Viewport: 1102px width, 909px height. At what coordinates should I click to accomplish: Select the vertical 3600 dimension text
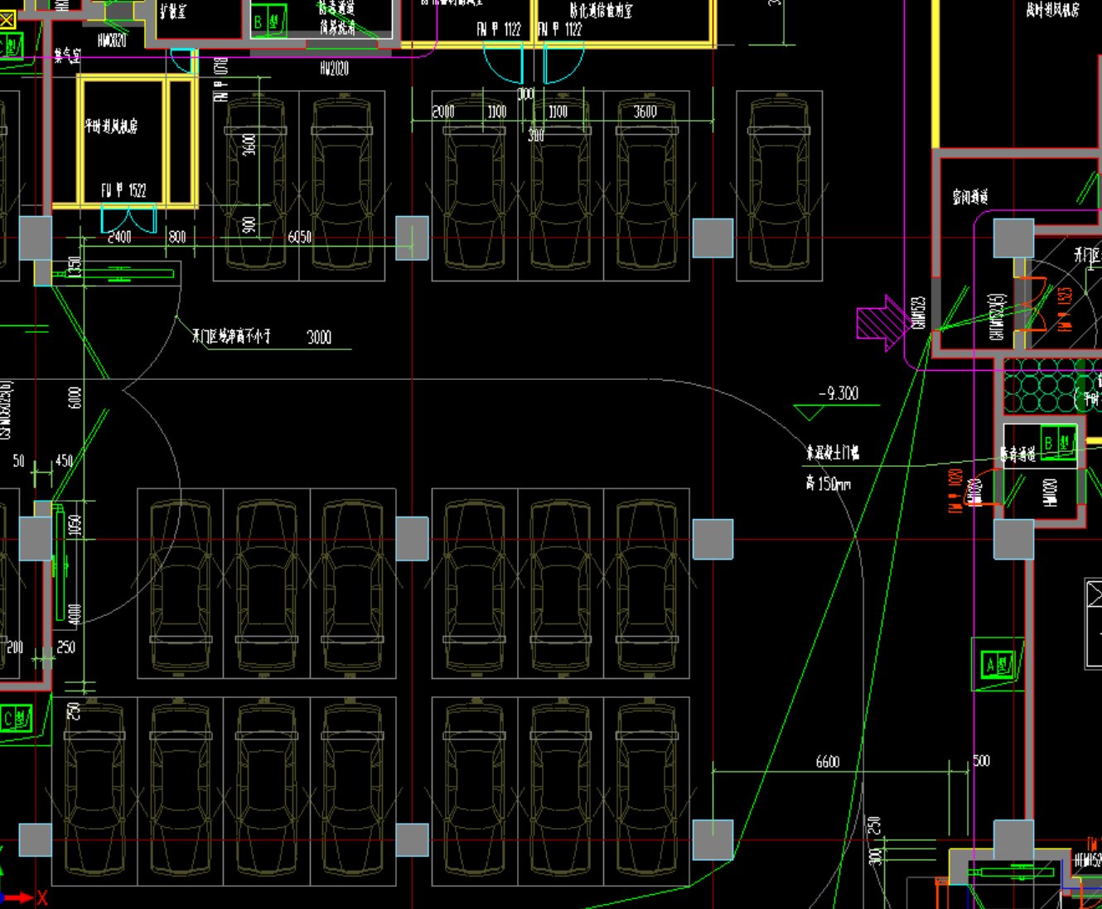[249, 145]
